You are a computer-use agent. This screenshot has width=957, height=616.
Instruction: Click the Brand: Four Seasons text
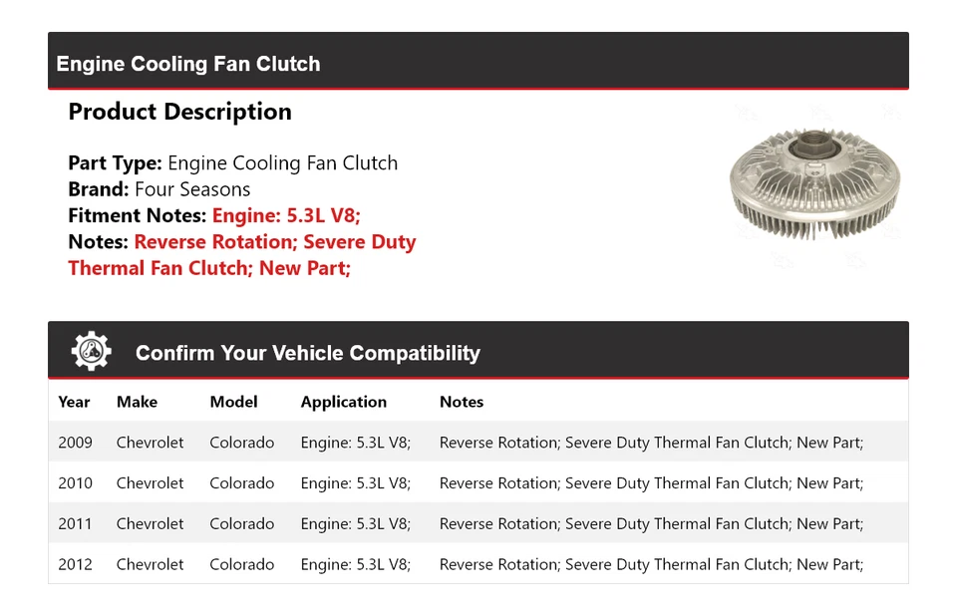[x=159, y=189]
